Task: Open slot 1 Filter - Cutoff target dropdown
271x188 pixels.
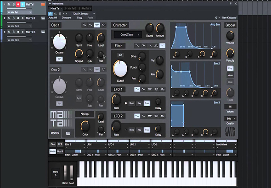Action: pos(75,155)
